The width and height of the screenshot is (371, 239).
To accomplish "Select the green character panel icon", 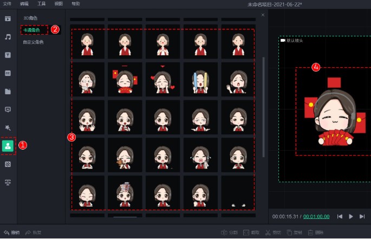I will coord(8,145).
